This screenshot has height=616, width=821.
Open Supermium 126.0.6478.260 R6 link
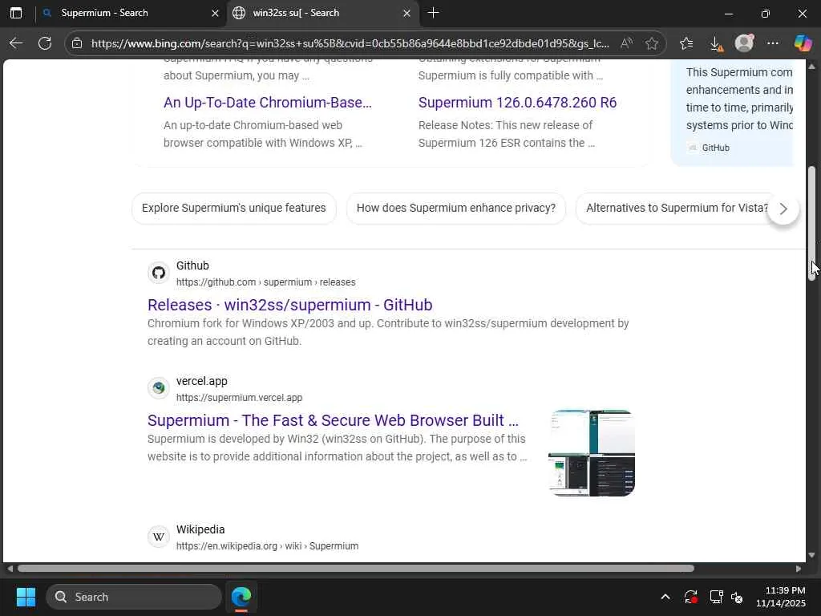tap(517, 103)
